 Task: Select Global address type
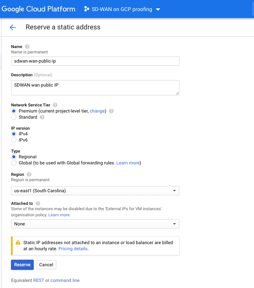(x=14, y=163)
